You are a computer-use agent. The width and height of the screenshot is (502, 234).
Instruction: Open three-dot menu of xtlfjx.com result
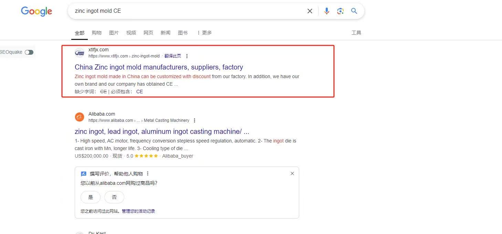[187, 56]
